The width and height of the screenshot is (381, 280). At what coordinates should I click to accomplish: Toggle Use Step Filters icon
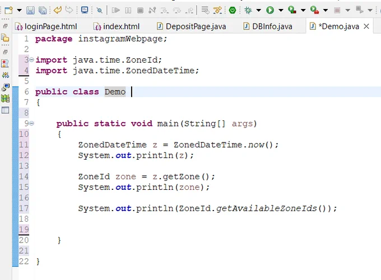click(x=217, y=10)
